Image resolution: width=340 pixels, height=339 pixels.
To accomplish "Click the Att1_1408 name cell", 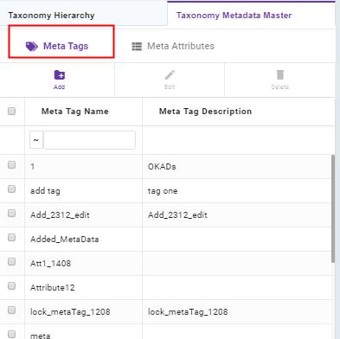I will 84,264.
